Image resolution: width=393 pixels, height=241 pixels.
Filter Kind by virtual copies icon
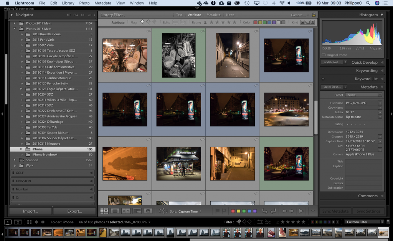(x=307, y=22)
